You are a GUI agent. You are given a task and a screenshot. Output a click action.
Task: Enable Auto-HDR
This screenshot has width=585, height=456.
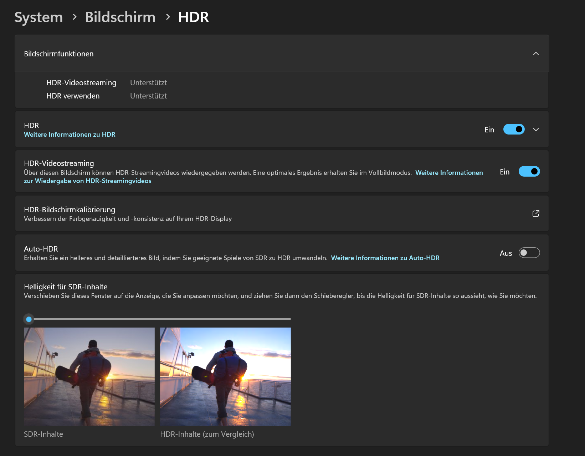coord(529,253)
